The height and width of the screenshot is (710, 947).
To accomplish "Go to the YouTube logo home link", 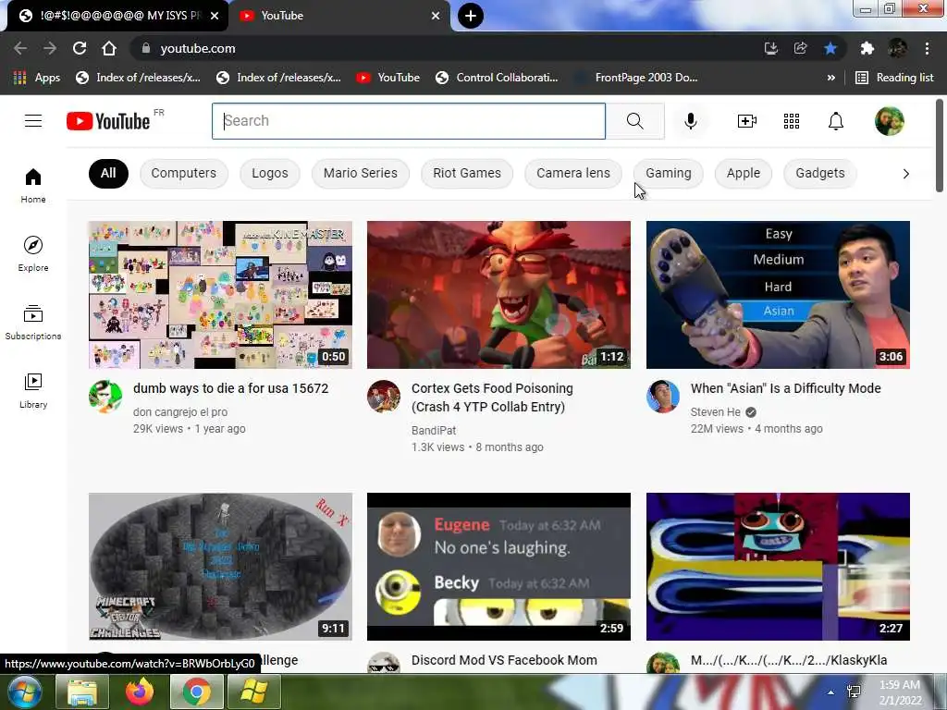I will (x=108, y=121).
